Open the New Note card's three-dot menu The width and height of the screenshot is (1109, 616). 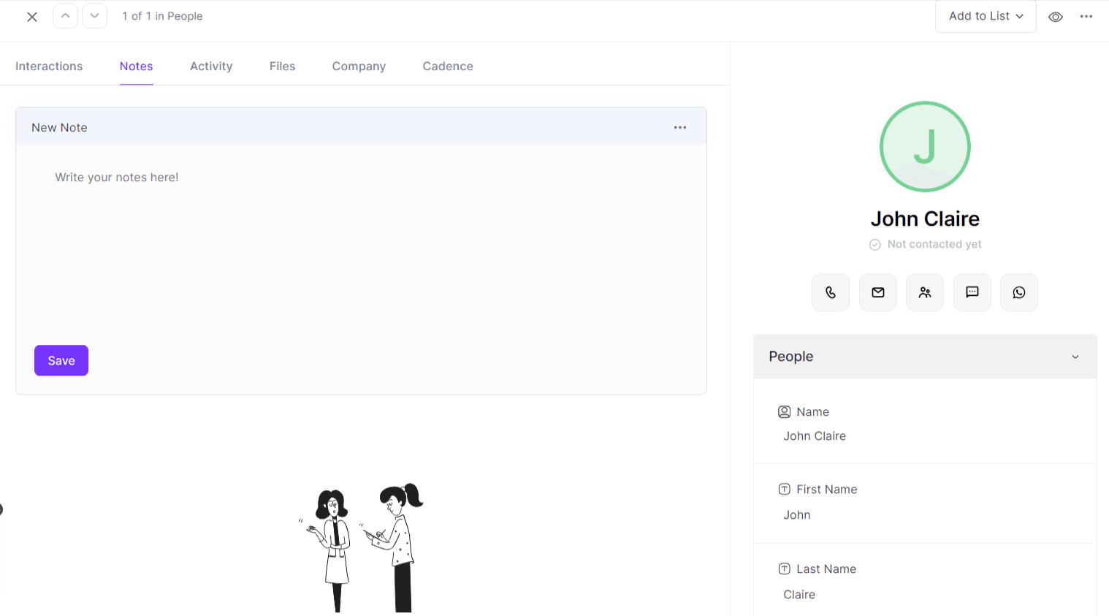pos(679,126)
